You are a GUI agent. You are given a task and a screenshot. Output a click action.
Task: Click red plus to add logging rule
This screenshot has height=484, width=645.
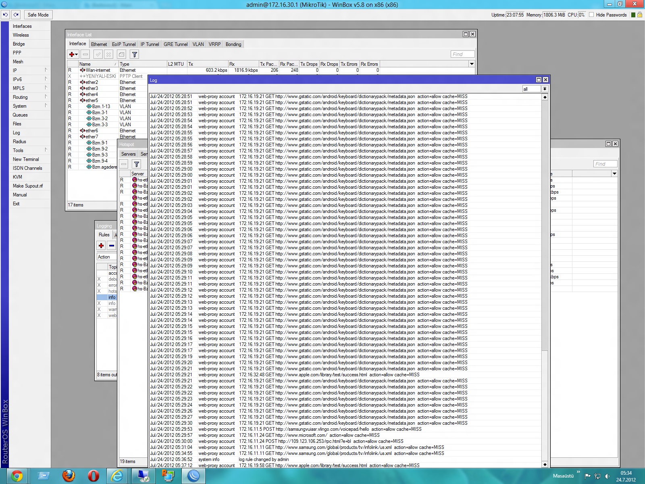tap(101, 246)
